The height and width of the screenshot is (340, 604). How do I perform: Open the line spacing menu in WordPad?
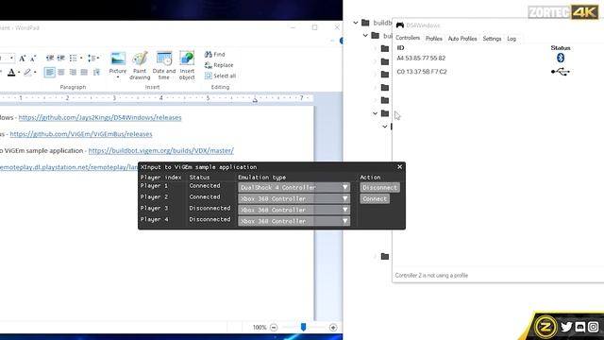[92, 59]
